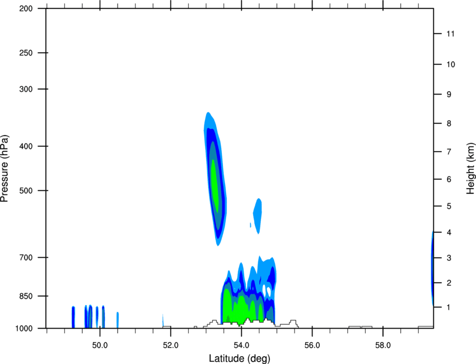The width and height of the screenshot is (476, 364).
Task: Pick the 8 km height label
Action: 449,123
